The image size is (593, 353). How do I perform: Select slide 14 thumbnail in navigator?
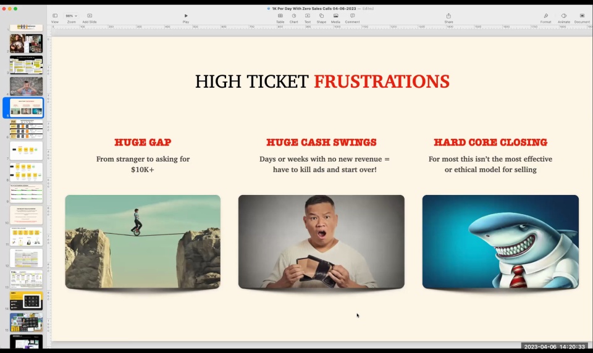[26, 301]
